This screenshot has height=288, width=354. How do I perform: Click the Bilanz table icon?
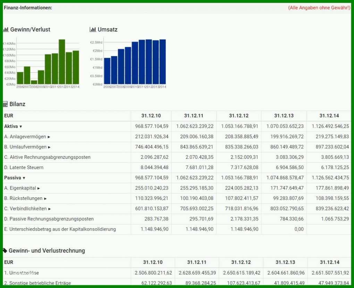click(5, 104)
